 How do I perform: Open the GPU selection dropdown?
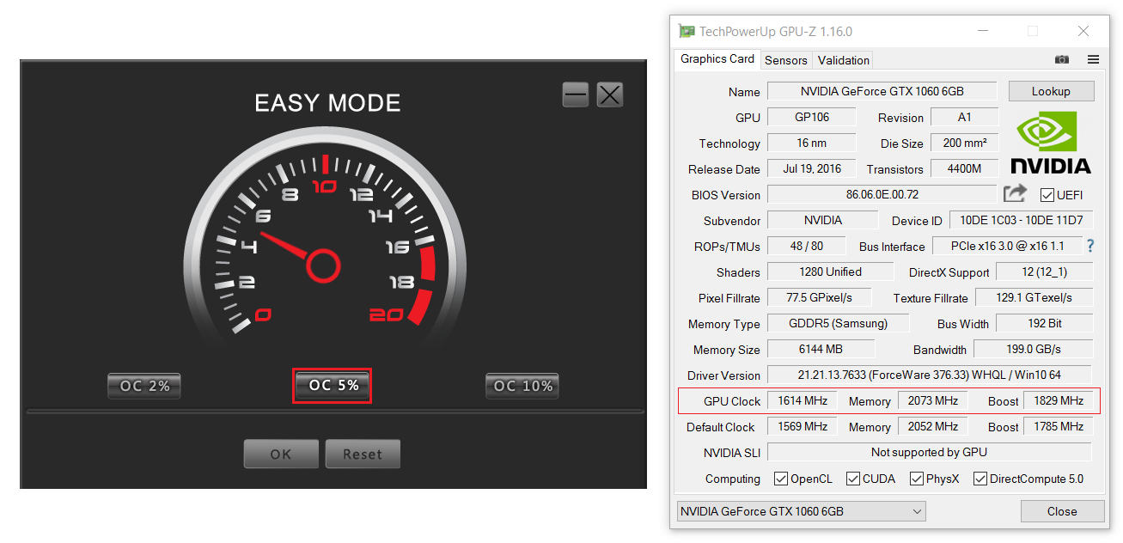801,511
